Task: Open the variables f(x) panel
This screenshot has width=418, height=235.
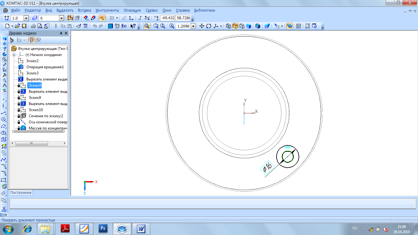Action: pyautogui.click(x=124, y=26)
